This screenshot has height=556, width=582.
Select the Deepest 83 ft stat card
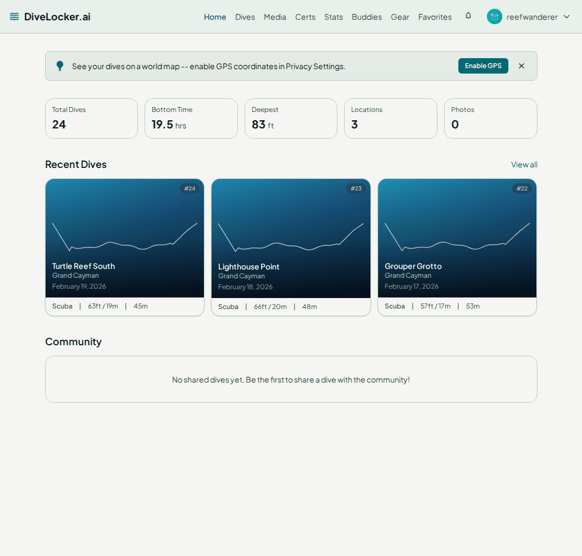(291, 119)
